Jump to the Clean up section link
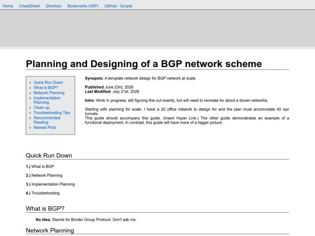This screenshot has width=315, height=236. [42, 108]
